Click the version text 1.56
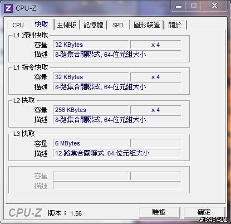Viewport: 231px width, 224px height. (76, 213)
